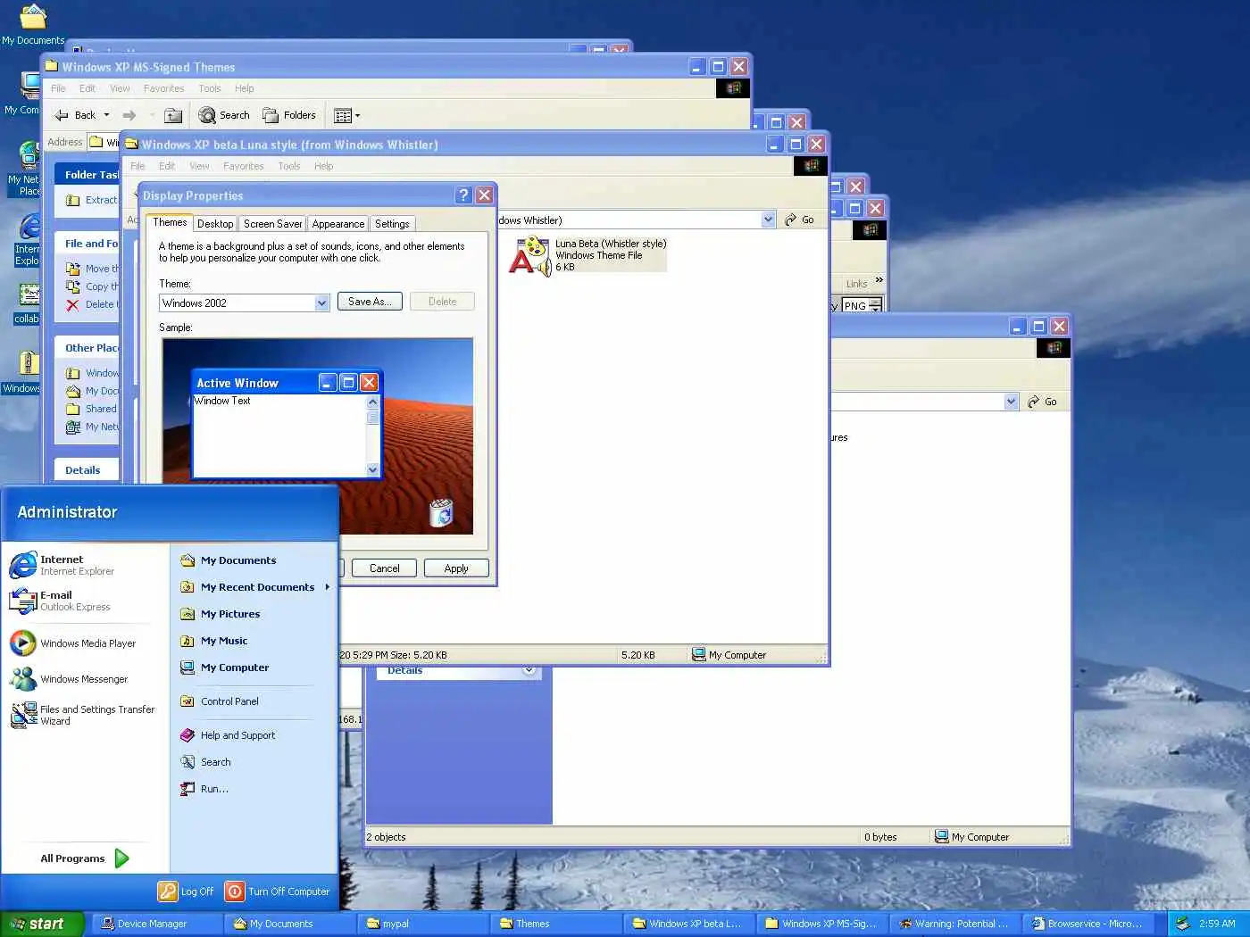Collapse Details panel chevron below Luna window
Image resolution: width=1250 pixels, height=937 pixels.
click(x=529, y=670)
